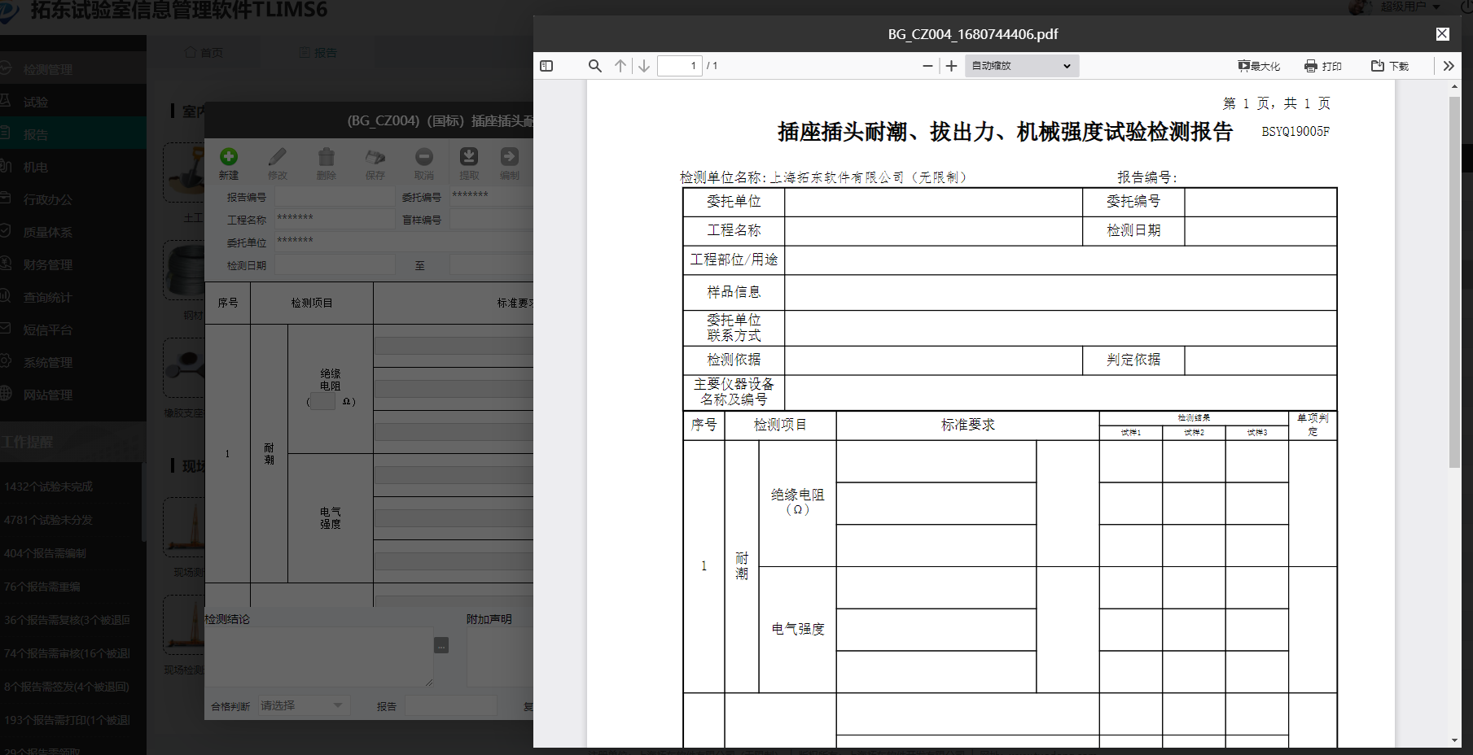1473x755 pixels.
Task: Click 193个报告需打印 reminder
Action: coord(67,720)
